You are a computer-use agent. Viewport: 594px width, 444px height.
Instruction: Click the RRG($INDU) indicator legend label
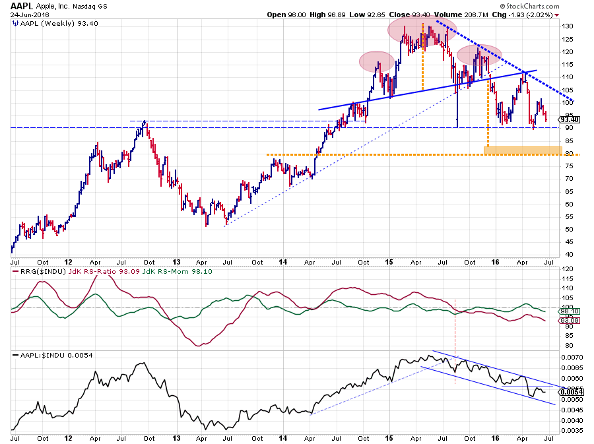pyautogui.click(x=44, y=271)
